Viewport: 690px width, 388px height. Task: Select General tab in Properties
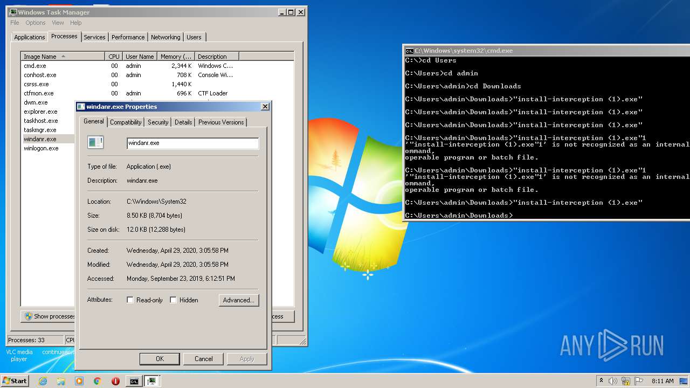(x=93, y=122)
